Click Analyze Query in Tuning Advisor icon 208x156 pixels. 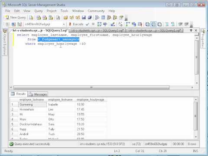pyautogui.click(x=105, y=24)
